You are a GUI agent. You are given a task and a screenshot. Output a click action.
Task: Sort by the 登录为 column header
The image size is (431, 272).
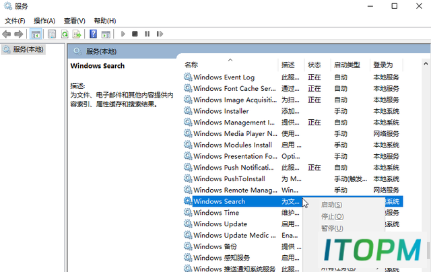click(x=383, y=65)
